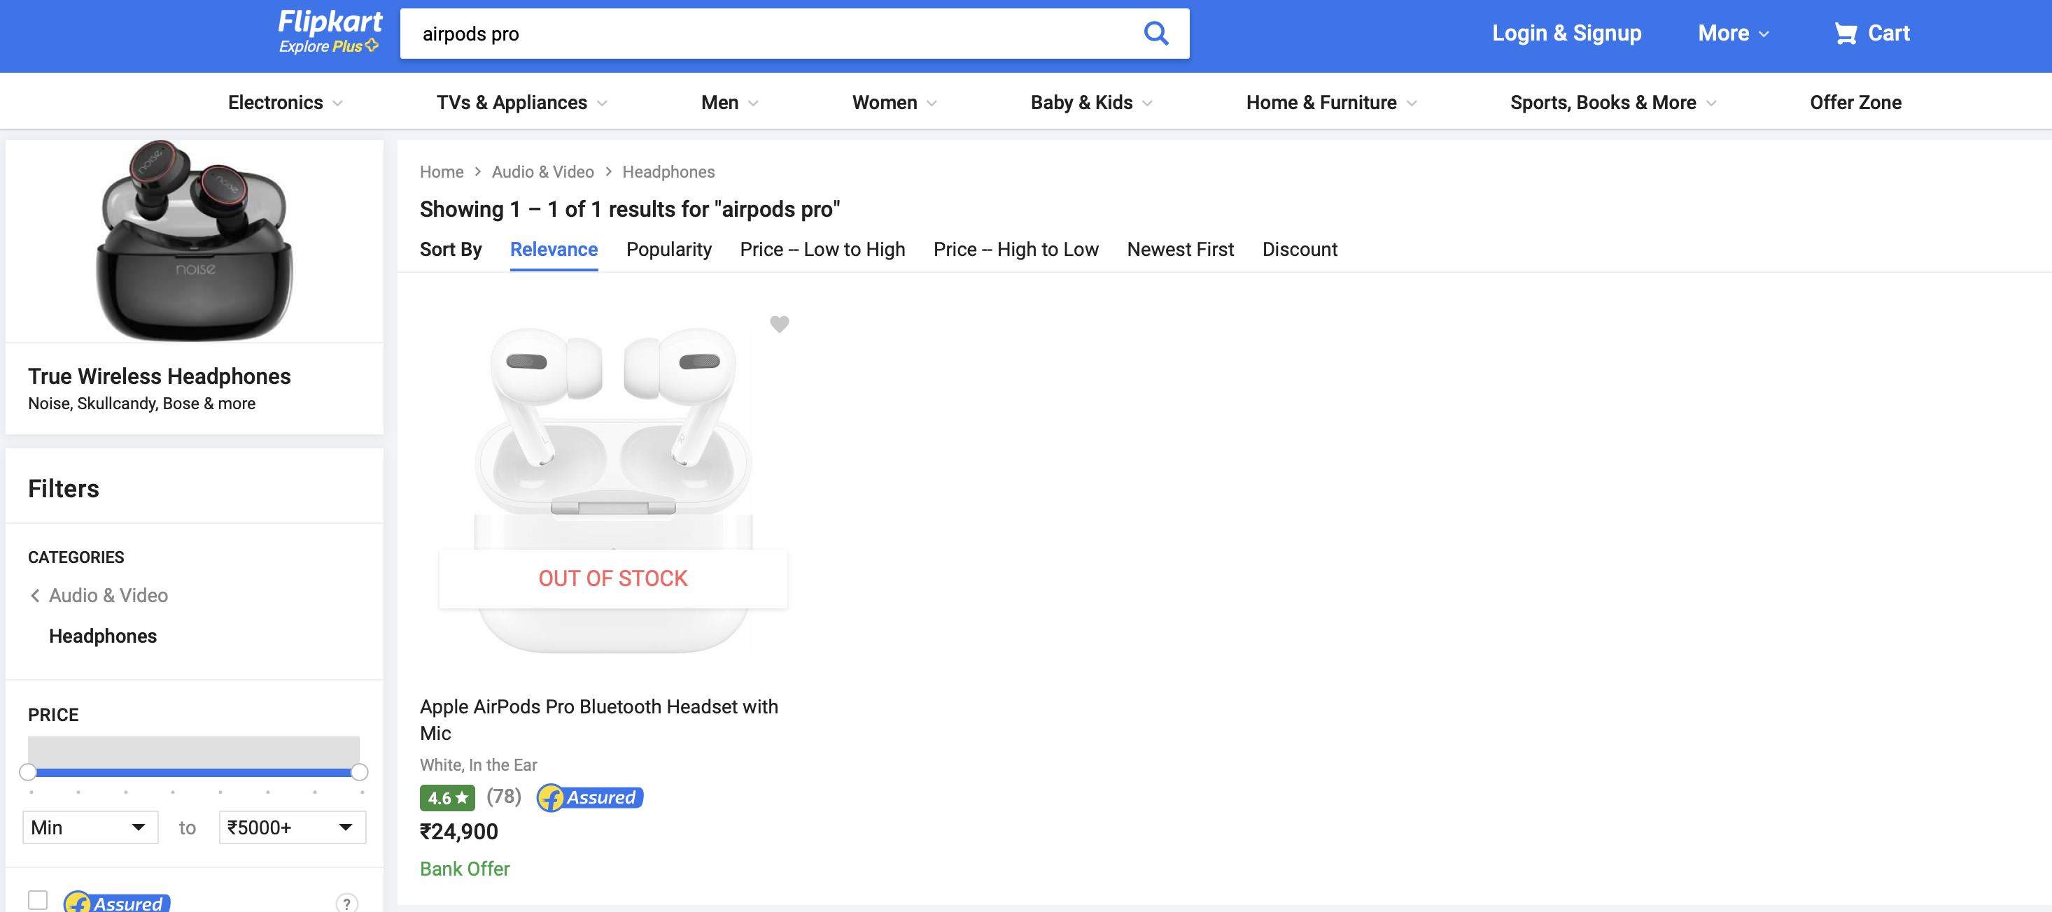Image resolution: width=2052 pixels, height=912 pixels.
Task: Enable the Assured filter checkbox
Action: click(x=37, y=900)
